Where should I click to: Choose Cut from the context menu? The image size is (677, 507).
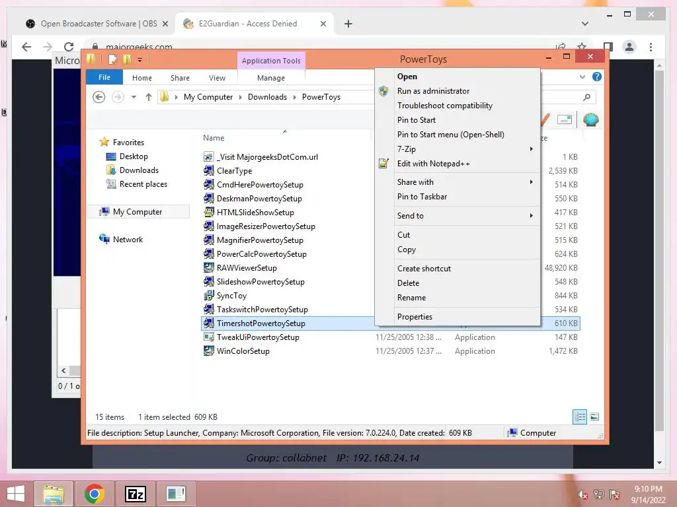click(458, 235)
